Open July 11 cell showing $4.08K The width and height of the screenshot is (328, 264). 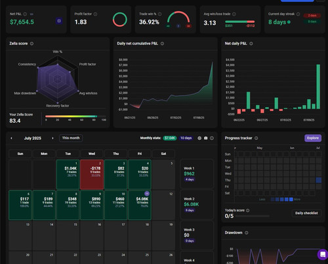tap(140, 205)
